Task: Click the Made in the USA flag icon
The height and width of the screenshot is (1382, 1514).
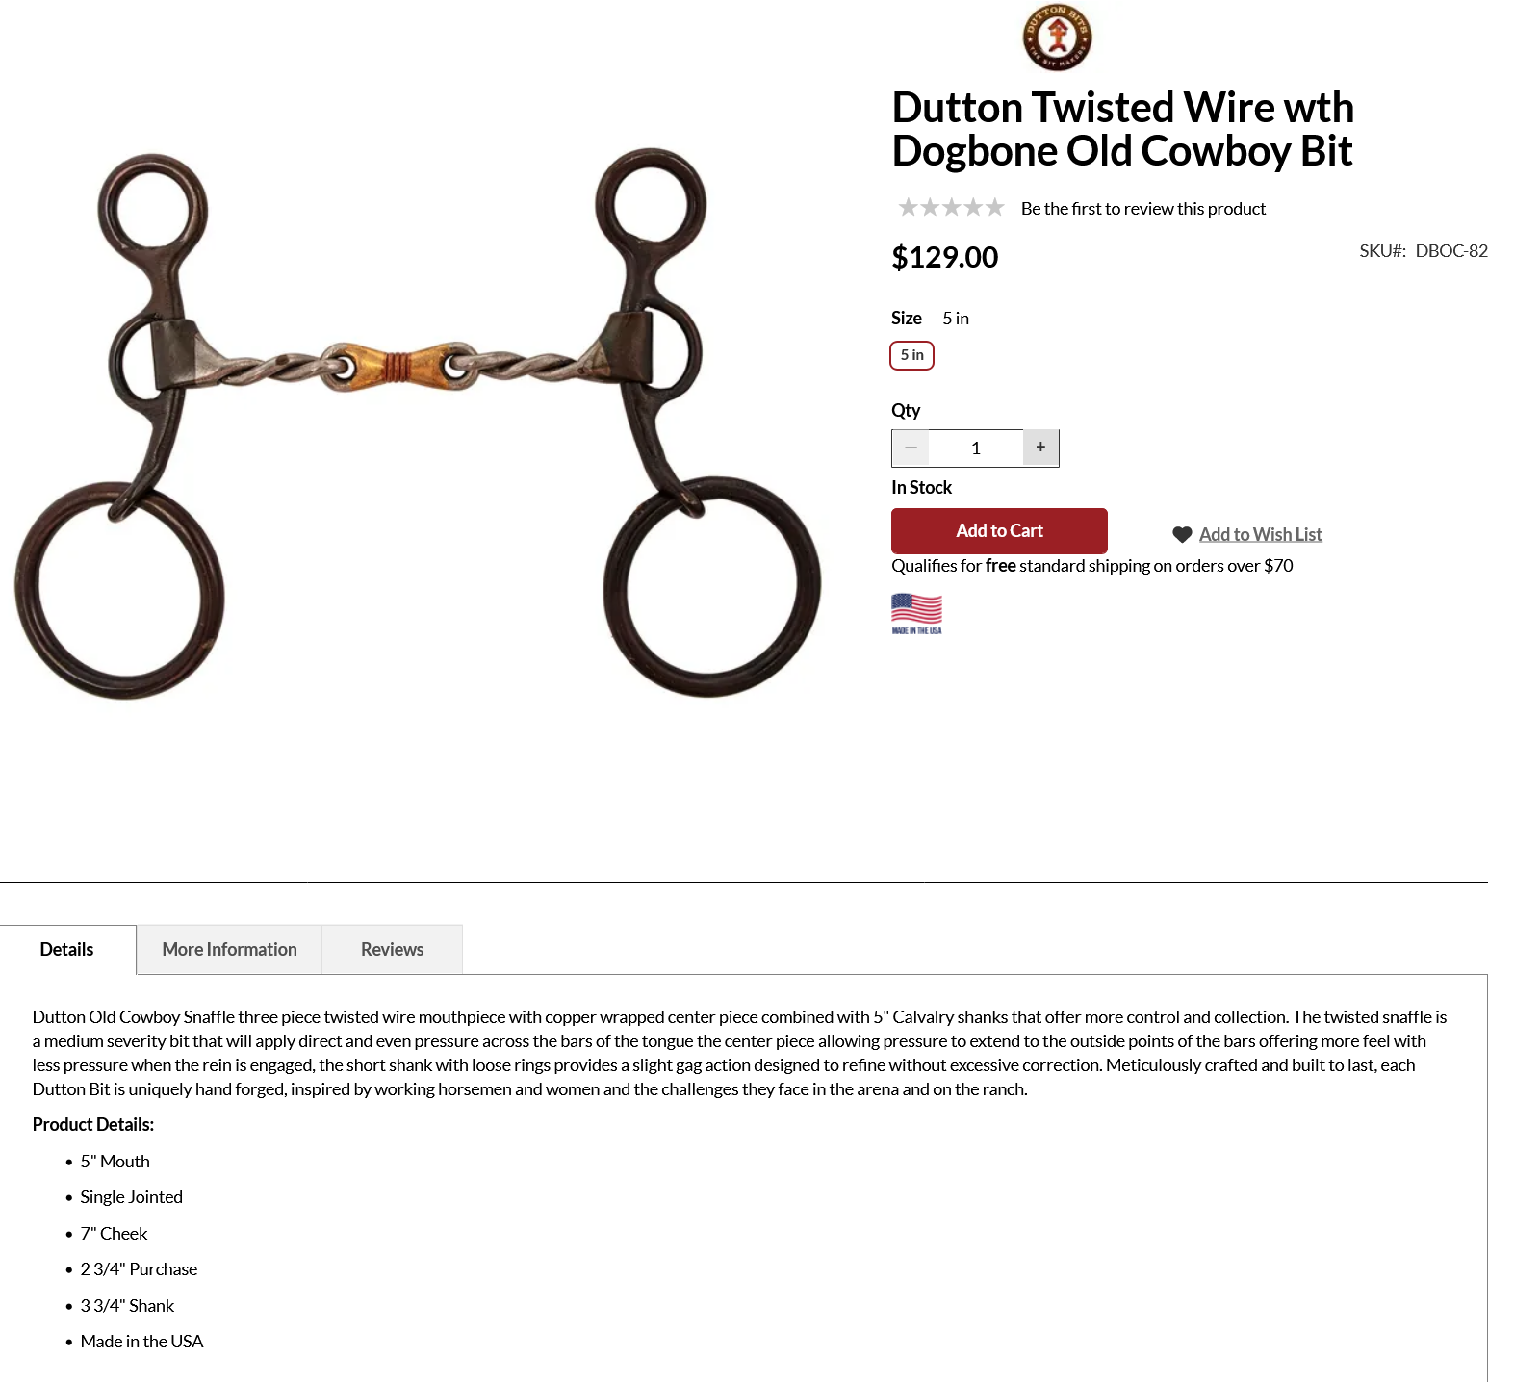Action: pos(916,614)
